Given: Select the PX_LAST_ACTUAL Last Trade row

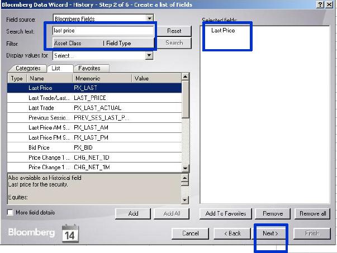Looking at the screenshot, I should (94, 108).
